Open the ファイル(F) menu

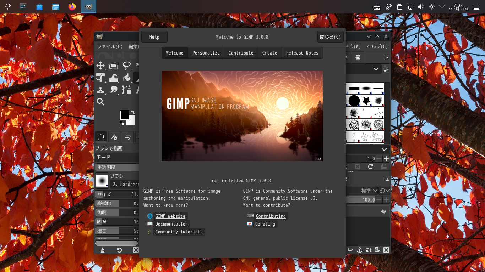110,46
